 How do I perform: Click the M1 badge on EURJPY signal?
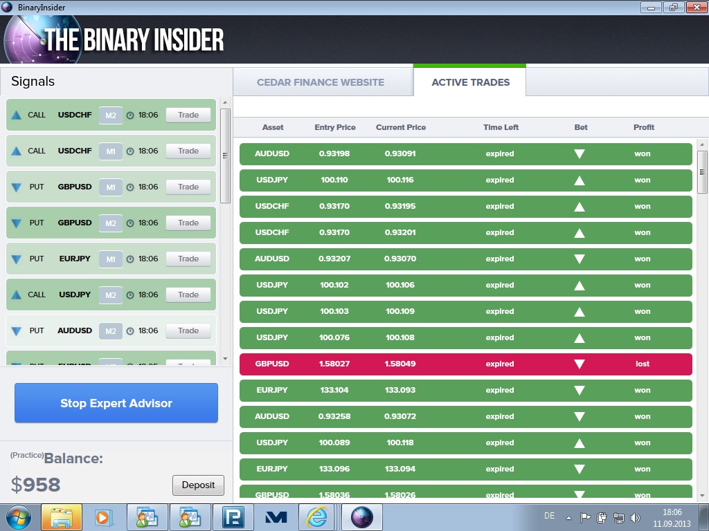coord(111,259)
